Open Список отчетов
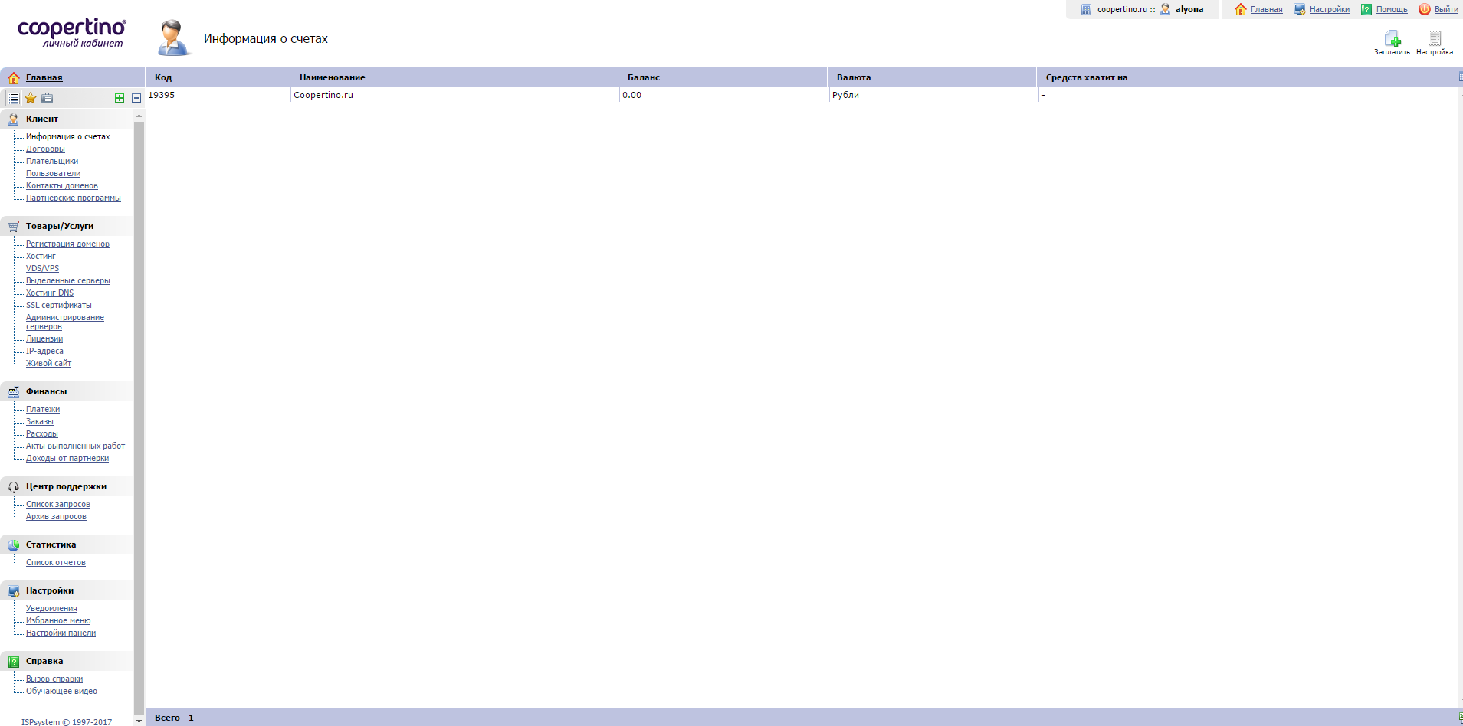Image resolution: width=1463 pixels, height=726 pixels. (x=56, y=562)
